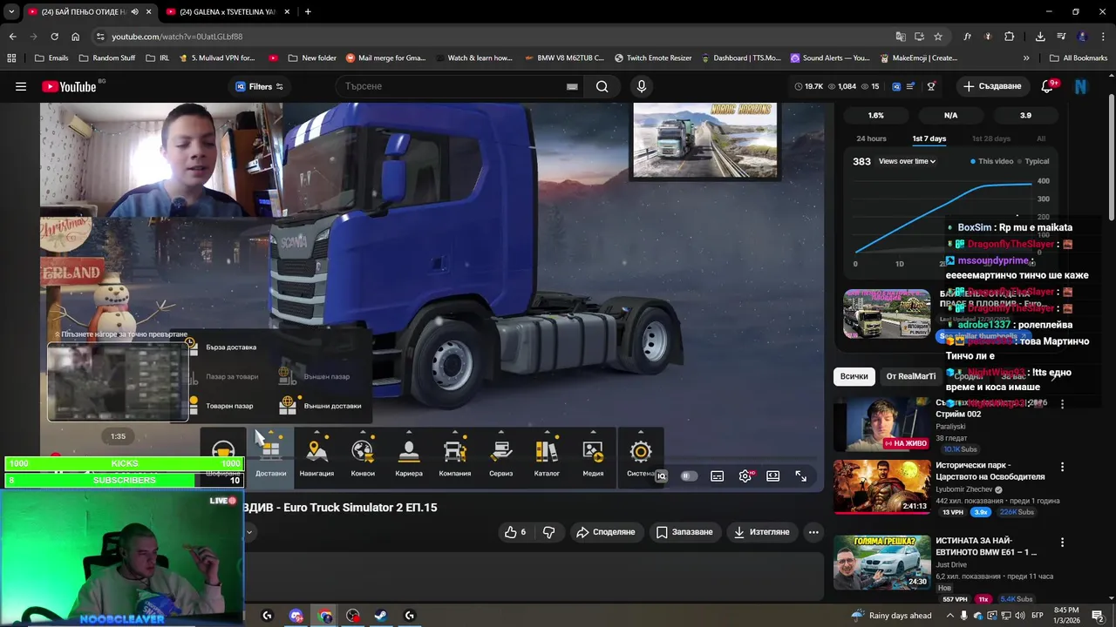The width and height of the screenshot is (1116, 627).
Task: Open Steam from the Windows taskbar
Action: coord(381,616)
